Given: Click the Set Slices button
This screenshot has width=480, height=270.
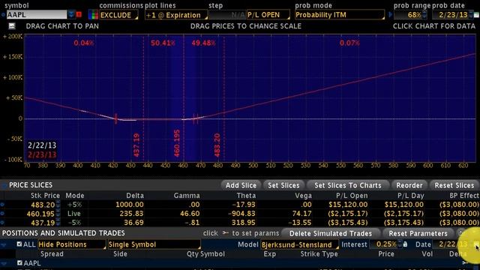Looking at the screenshot, I should coord(283,185).
